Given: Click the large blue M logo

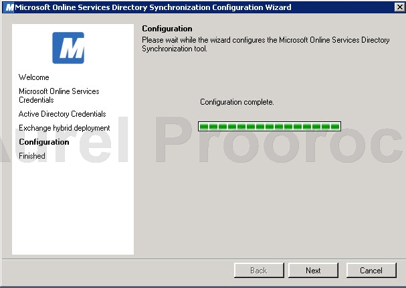Looking at the screenshot, I should [x=68, y=48].
